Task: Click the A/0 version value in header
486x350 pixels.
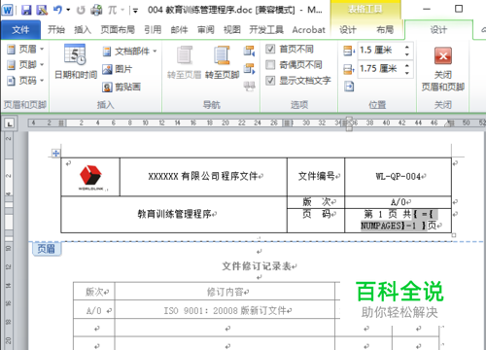Action: tap(399, 202)
